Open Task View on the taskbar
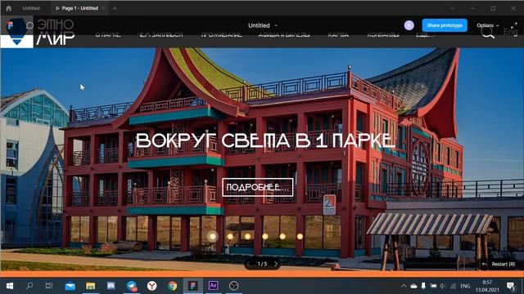Viewport: 524px width, 294px height. click(x=49, y=286)
